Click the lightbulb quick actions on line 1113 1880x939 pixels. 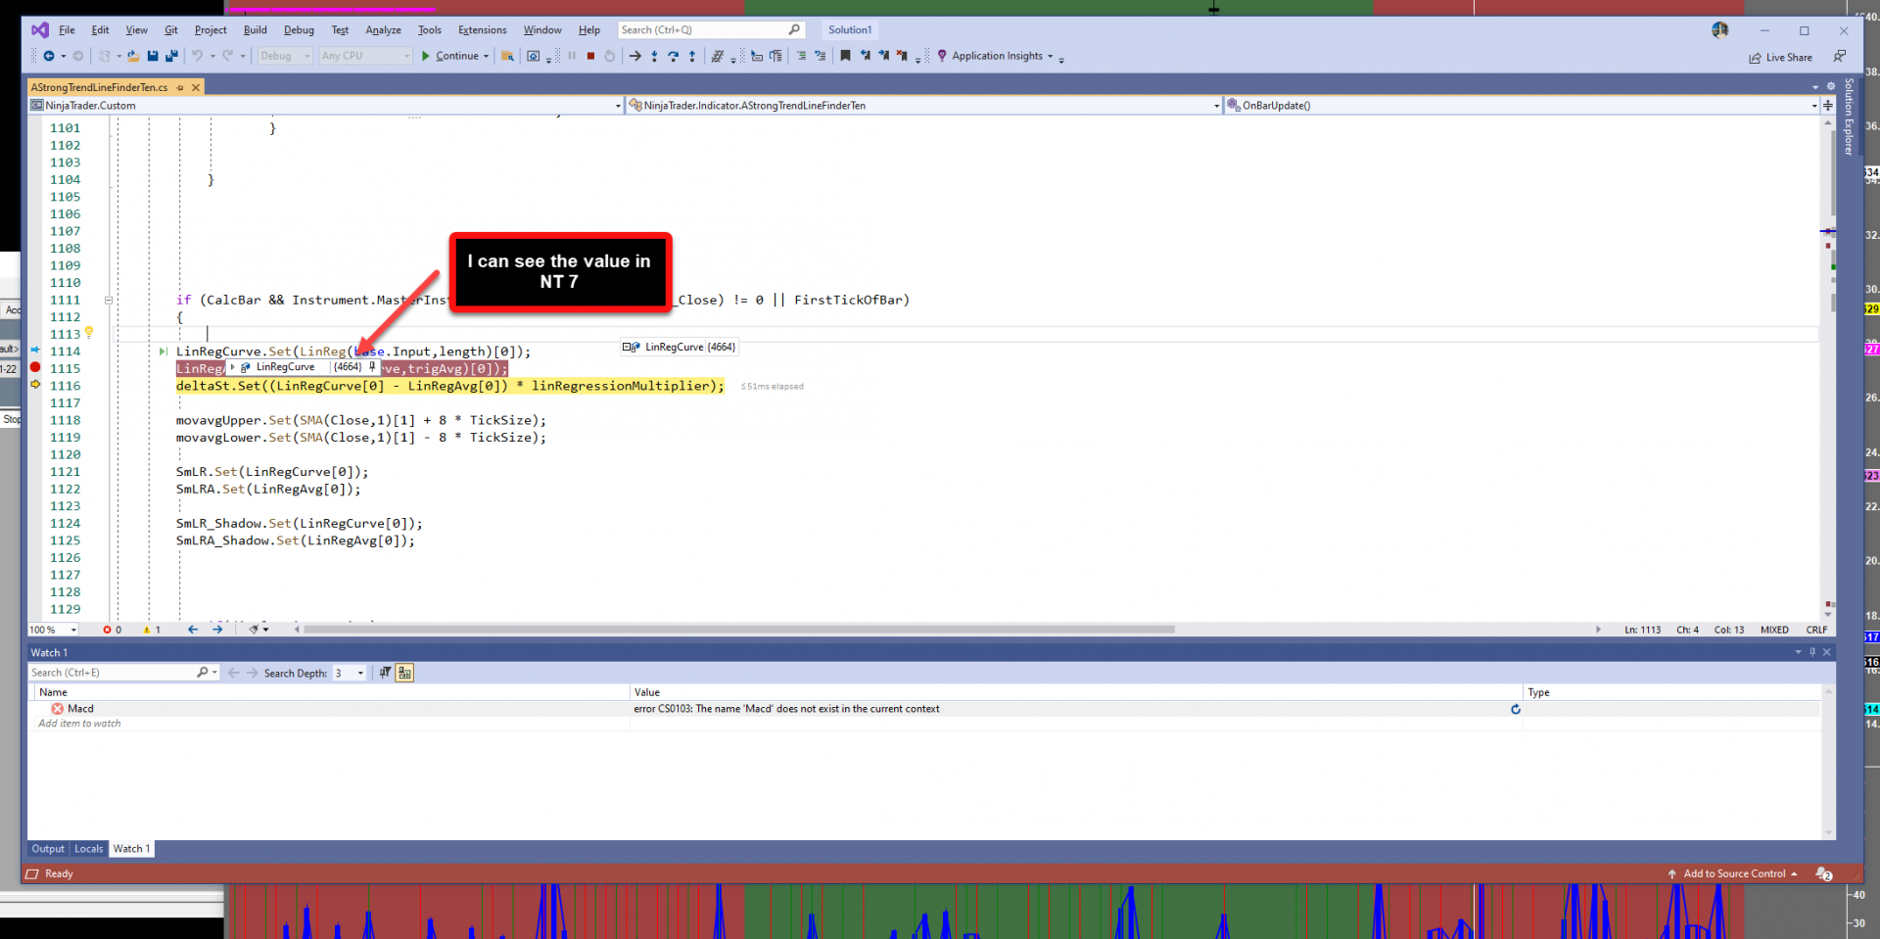coord(89,333)
